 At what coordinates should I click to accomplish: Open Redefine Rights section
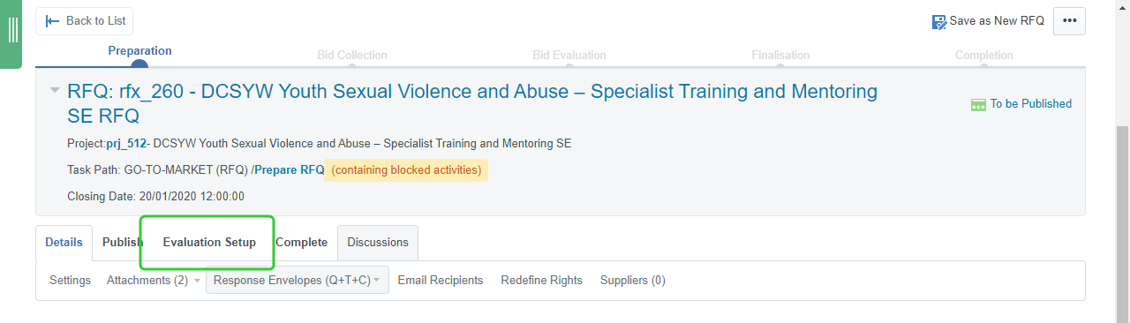[542, 281]
